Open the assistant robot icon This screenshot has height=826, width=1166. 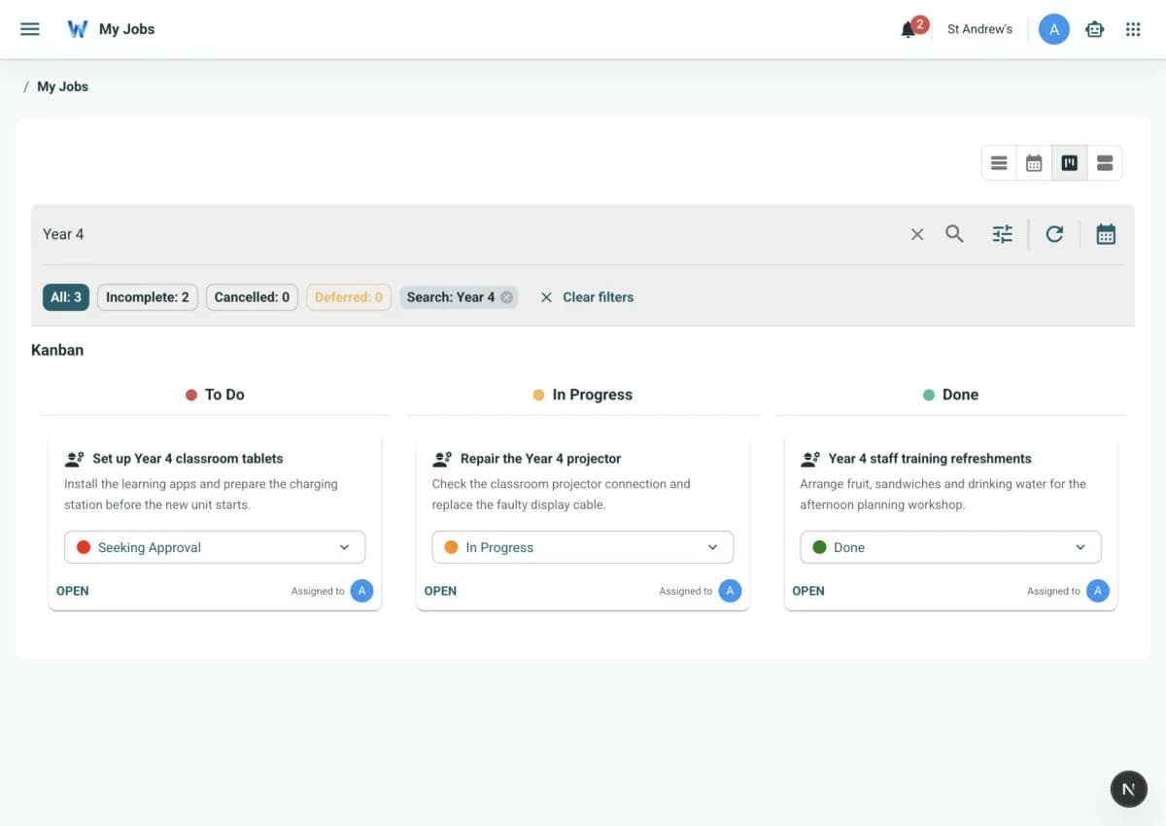pyautogui.click(x=1095, y=29)
